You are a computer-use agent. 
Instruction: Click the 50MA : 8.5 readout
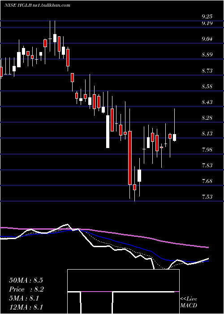(26, 280)
